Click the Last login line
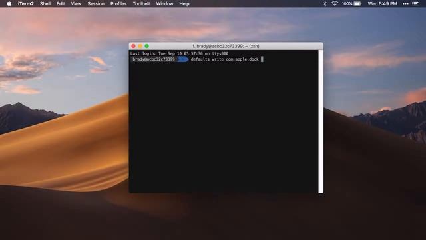The width and height of the screenshot is (426, 240). [x=179, y=53]
